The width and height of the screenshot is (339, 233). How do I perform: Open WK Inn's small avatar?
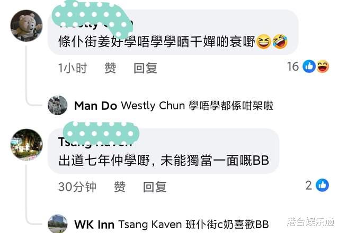pyautogui.click(x=58, y=223)
